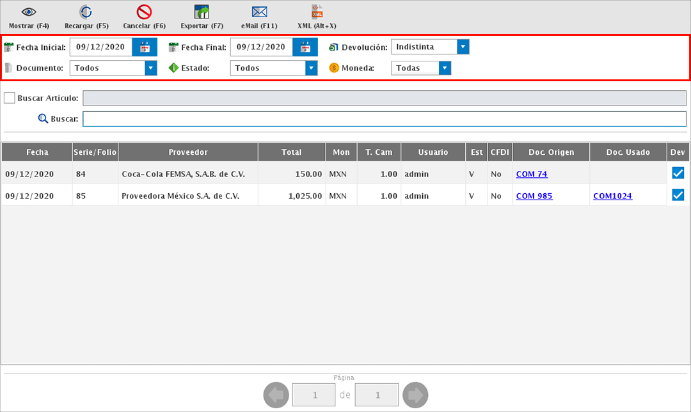Image resolution: width=691 pixels, height=412 pixels.
Task: Send by eMail (F11) envelope icon
Action: (x=259, y=12)
